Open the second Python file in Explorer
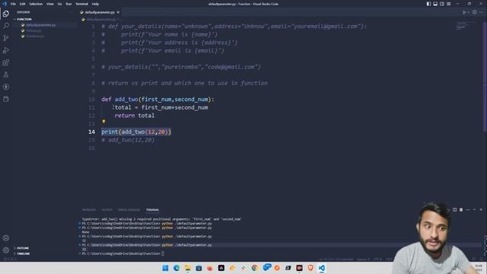 33,30
